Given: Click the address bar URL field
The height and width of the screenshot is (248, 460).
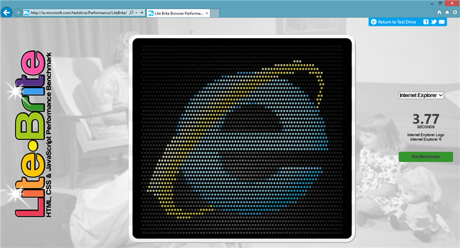Looking at the screenshot, I should tap(73, 12).
